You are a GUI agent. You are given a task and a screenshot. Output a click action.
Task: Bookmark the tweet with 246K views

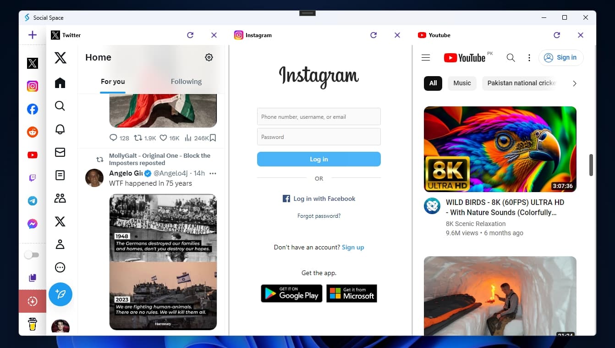[213, 138]
